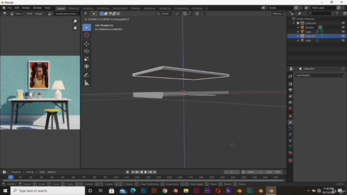Click the zoom magnifier in image editor
The width and height of the screenshot is (347, 195).
point(75,21)
